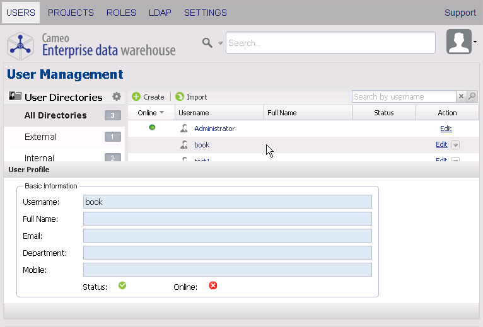Open dropdown arrow next to book Edit
Image resolution: width=483 pixels, height=327 pixels.
(456, 145)
